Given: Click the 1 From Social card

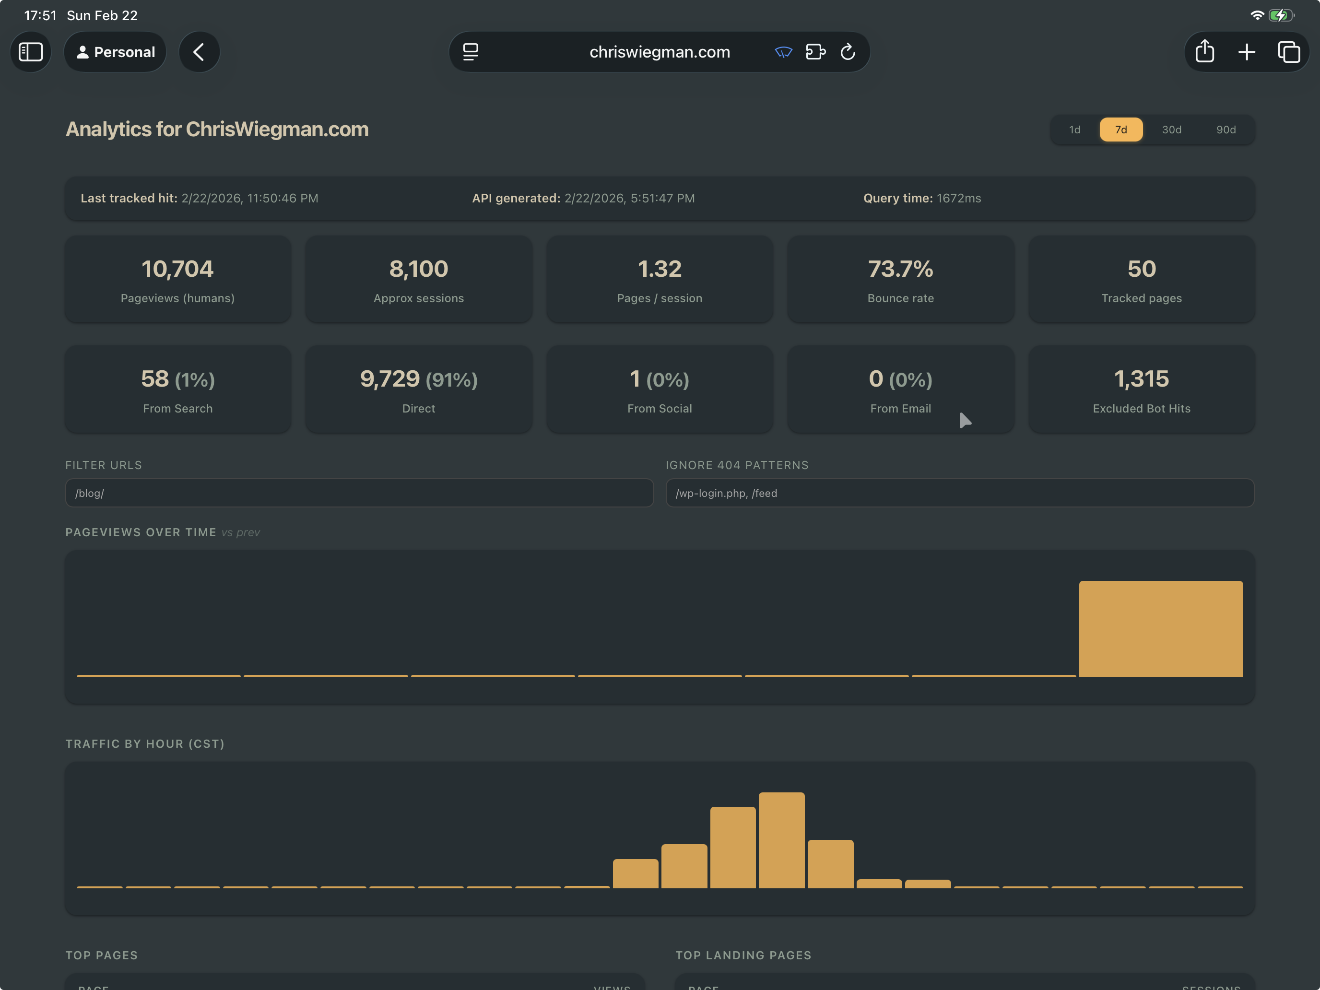Looking at the screenshot, I should point(660,389).
